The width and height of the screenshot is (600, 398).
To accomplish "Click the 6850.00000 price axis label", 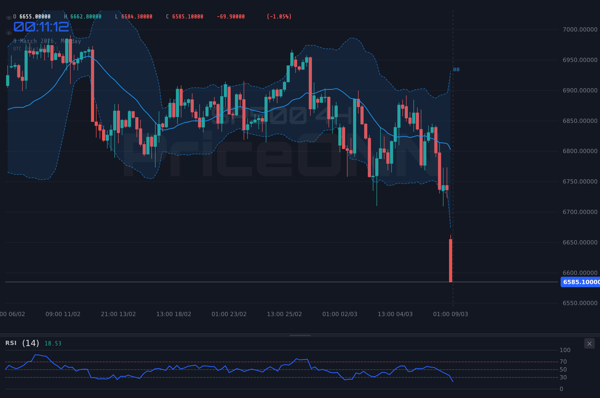I will pos(580,121).
